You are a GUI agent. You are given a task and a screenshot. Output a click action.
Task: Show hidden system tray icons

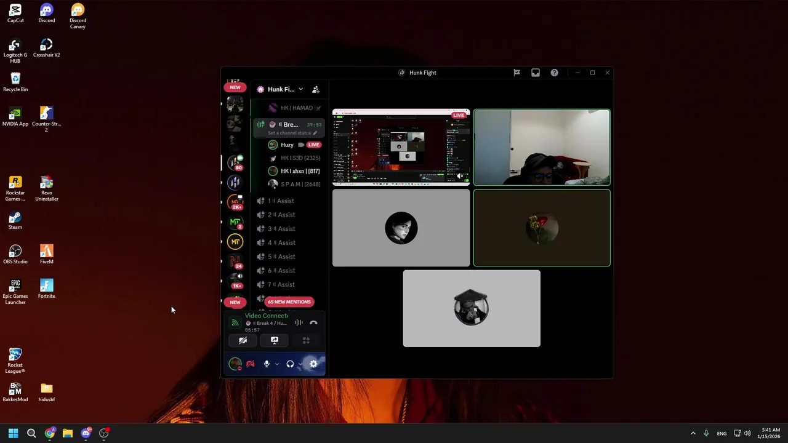coord(693,433)
